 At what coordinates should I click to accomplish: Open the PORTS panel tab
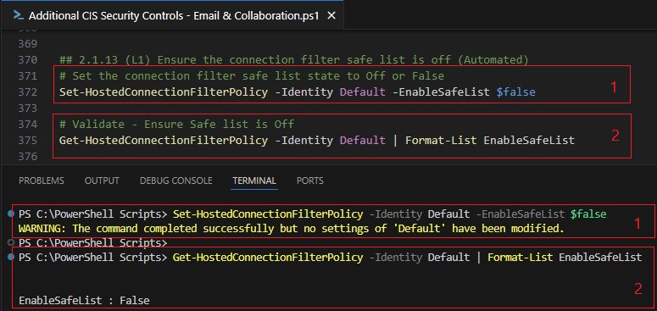pos(310,180)
